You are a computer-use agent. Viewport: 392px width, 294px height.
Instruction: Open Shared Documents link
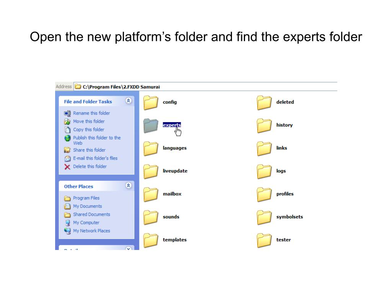[91, 214]
